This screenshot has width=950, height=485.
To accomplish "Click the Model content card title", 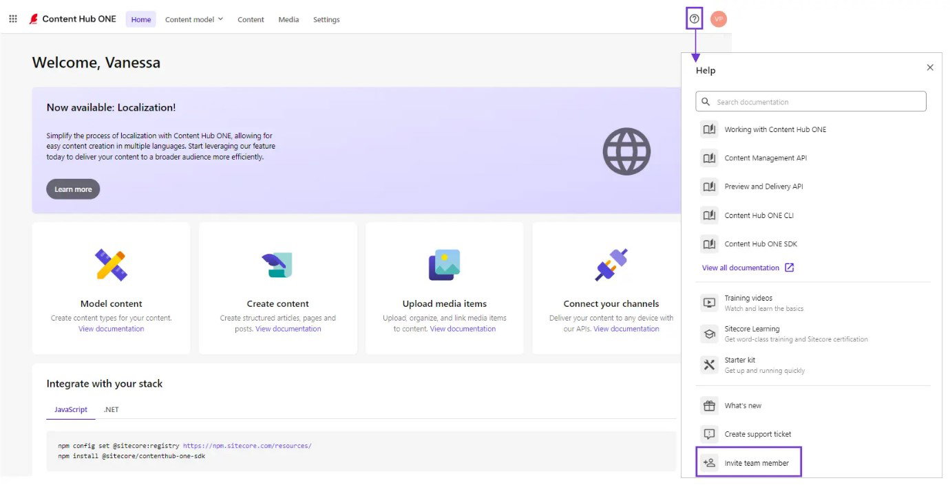I will coord(111,303).
